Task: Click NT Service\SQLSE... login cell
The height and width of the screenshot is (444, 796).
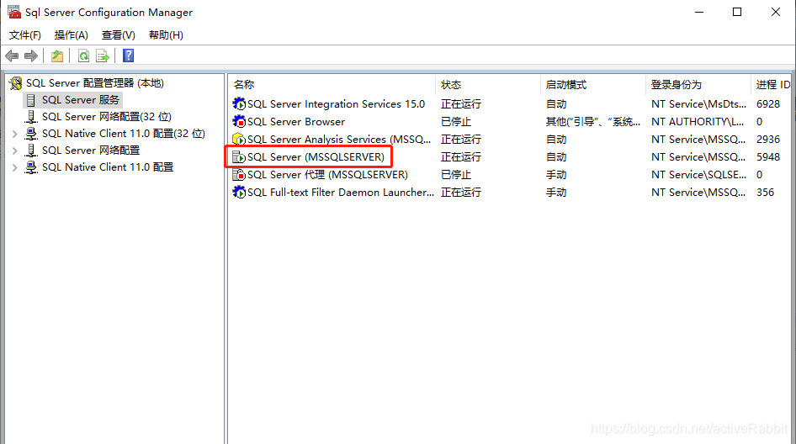Action: click(x=698, y=175)
